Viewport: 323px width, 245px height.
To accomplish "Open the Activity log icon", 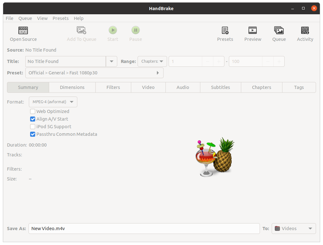I will click(x=305, y=30).
